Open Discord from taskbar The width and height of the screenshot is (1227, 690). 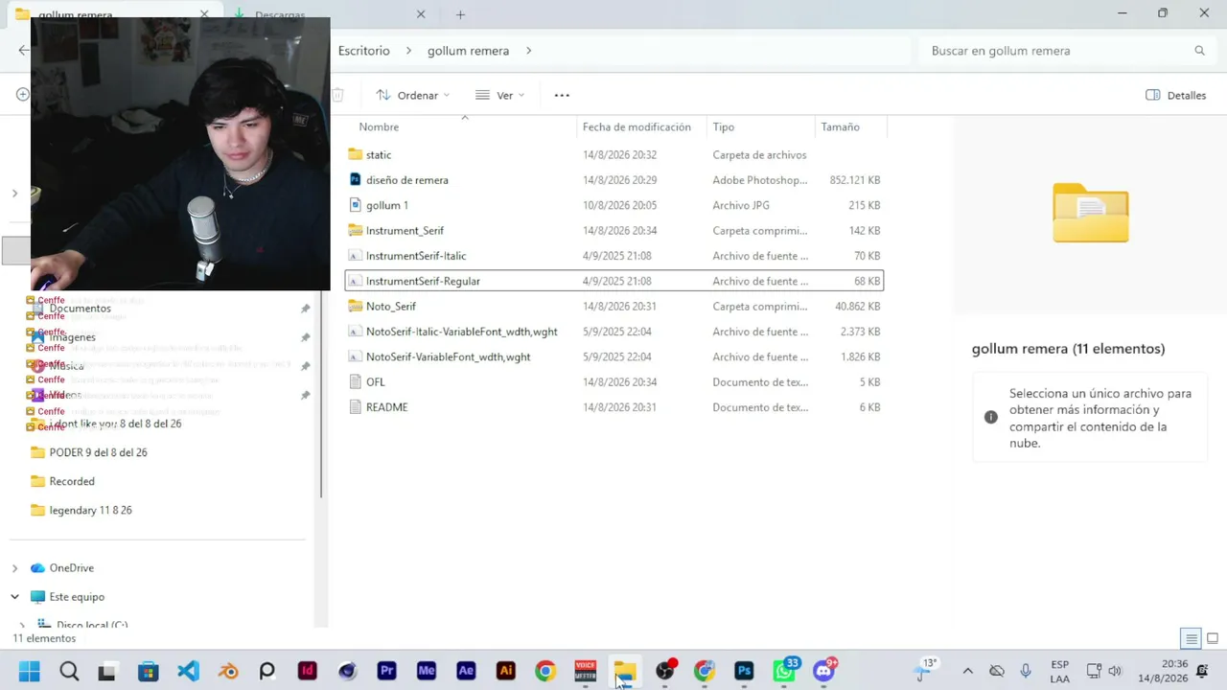pos(824,671)
